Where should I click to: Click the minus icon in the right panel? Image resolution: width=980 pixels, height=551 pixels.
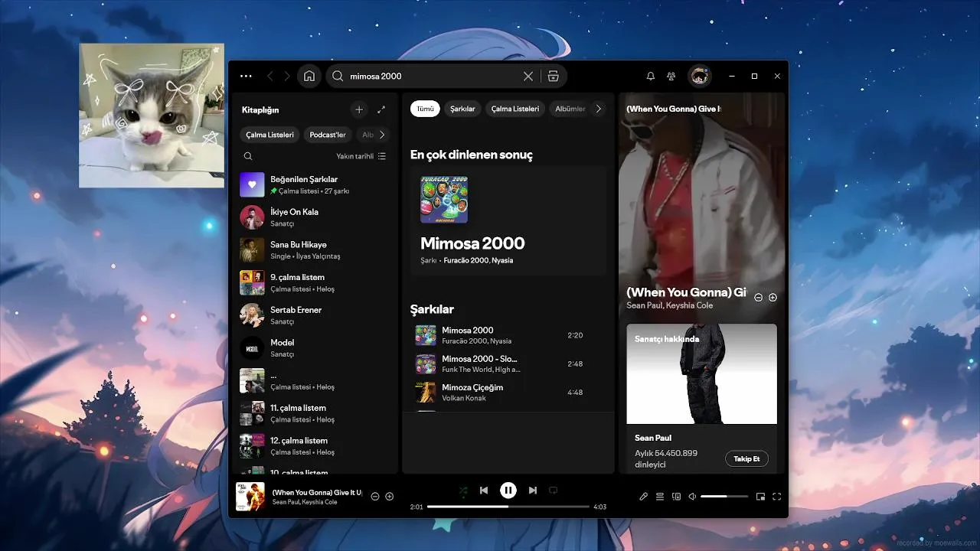759,298
